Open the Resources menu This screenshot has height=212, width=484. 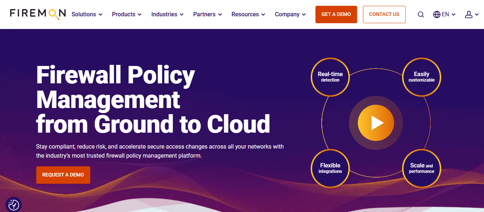(x=248, y=14)
